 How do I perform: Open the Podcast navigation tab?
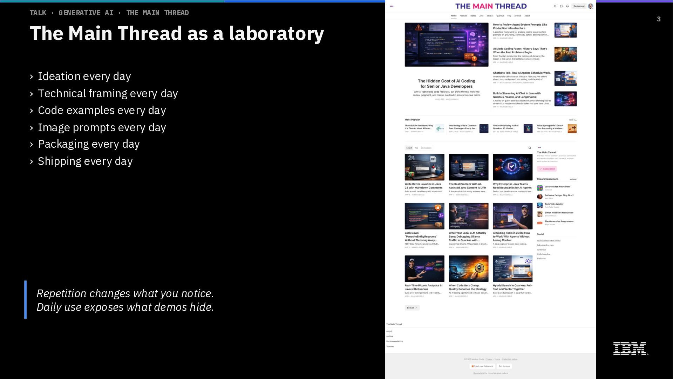pyautogui.click(x=463, y=16)
